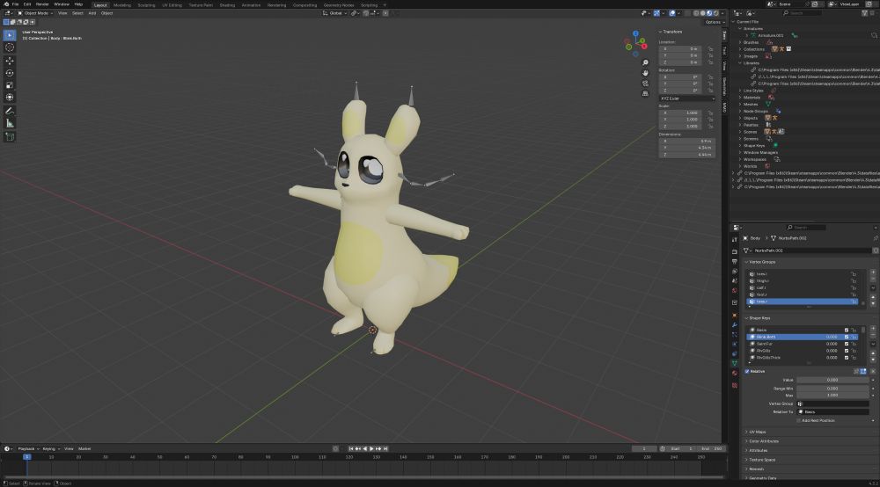The width and height of the screenshot is (880, 487).
Task: Click the viewport pan hand icon
Action: pyautogui.click(x=645, y=73)
